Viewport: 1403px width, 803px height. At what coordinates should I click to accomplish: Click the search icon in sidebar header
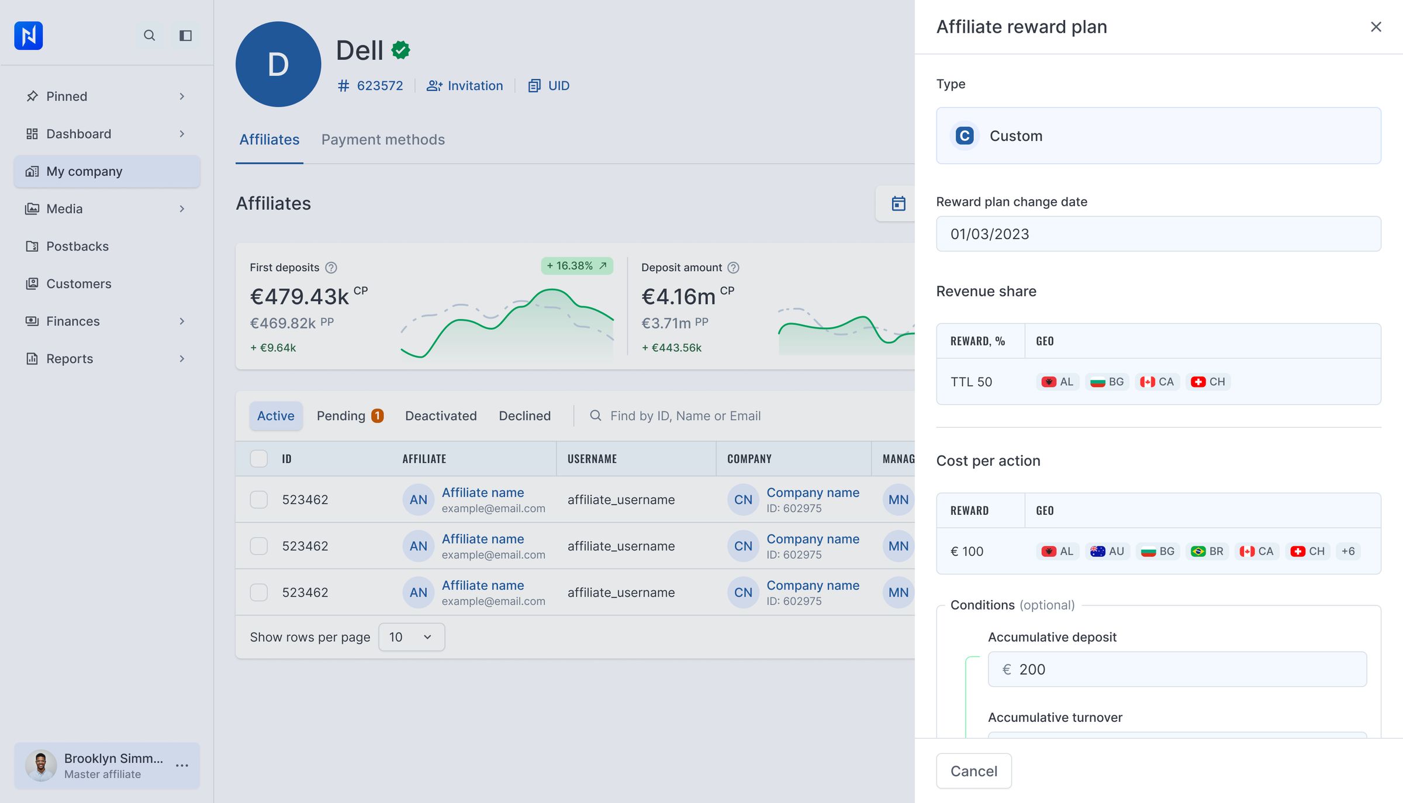(150, 36)
